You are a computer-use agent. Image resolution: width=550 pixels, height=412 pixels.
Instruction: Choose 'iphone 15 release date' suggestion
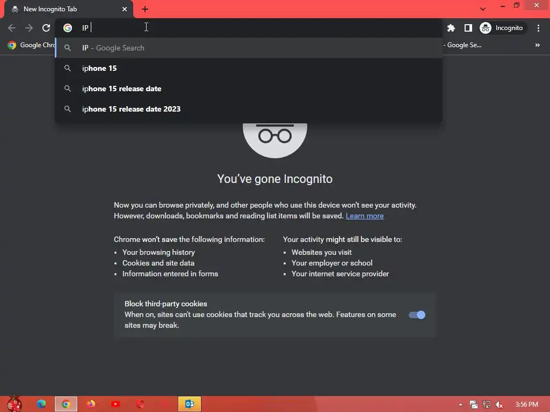[x=249, y=89]
